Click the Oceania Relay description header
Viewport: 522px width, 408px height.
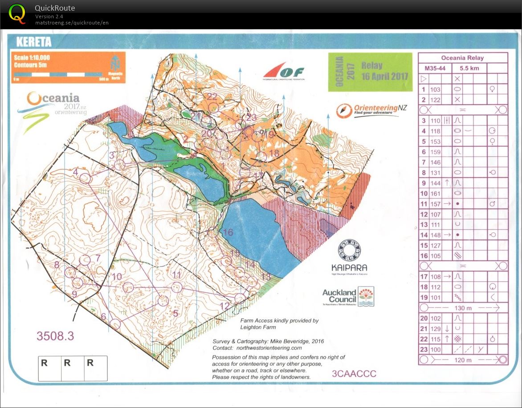(462, 58)
